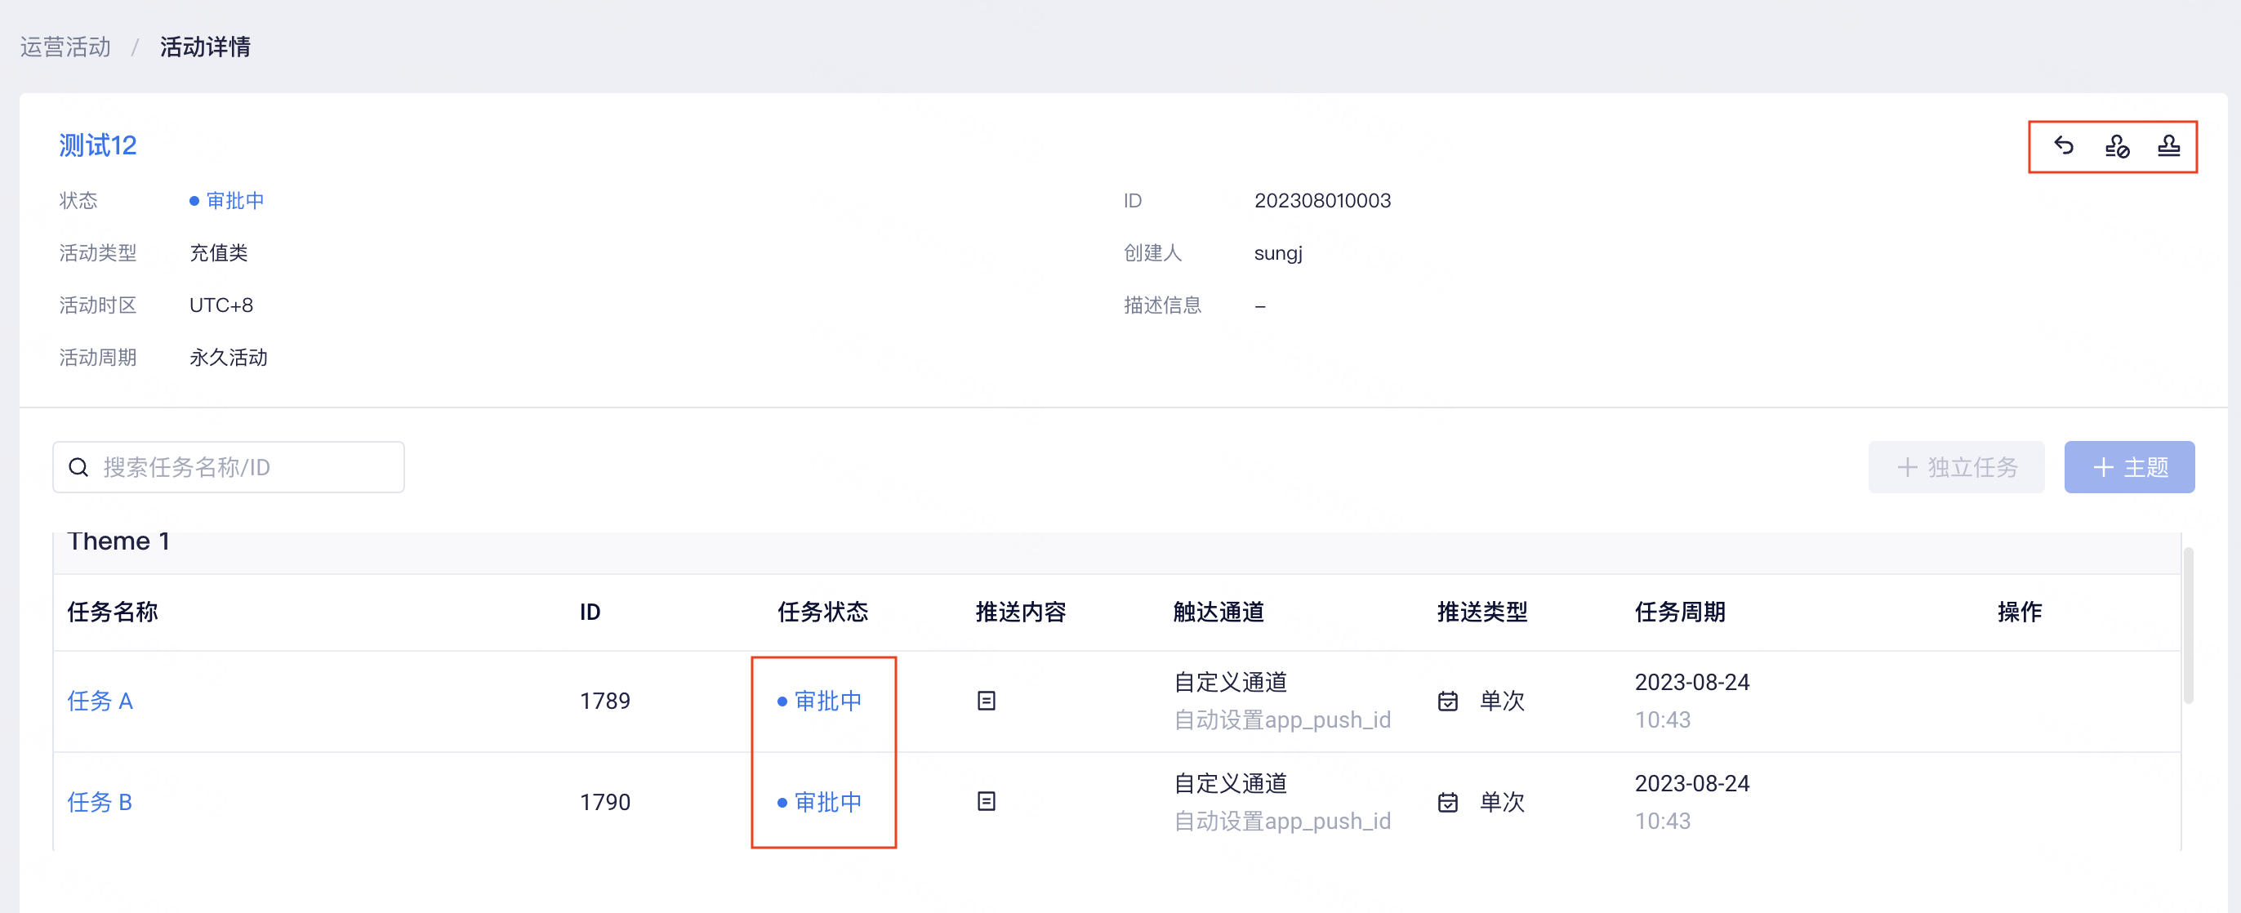
Task: Click creator name sungj
Action: pyautogui.click(x=1278, y=253)
